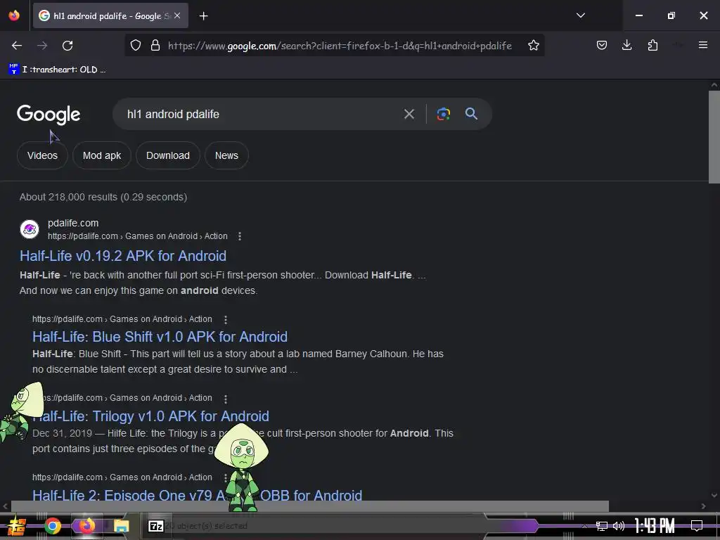The image size is (720, 540).
Task: Bookmark this page with the star icon
Action: click(533, 46)
